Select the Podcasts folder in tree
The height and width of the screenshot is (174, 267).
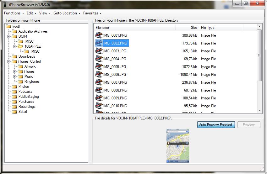click(x=25, y=92)
